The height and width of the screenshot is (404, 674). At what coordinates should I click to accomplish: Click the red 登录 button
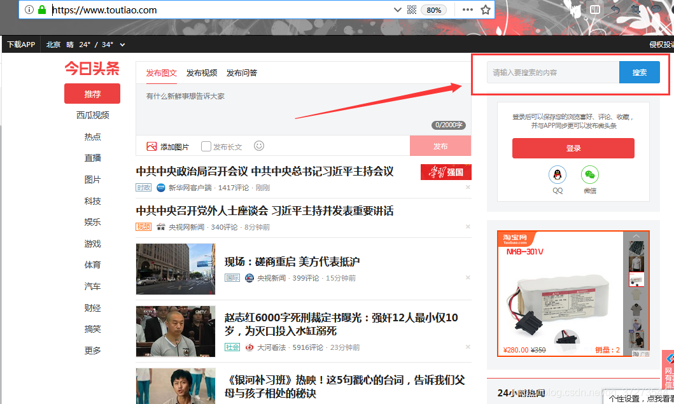573,148
